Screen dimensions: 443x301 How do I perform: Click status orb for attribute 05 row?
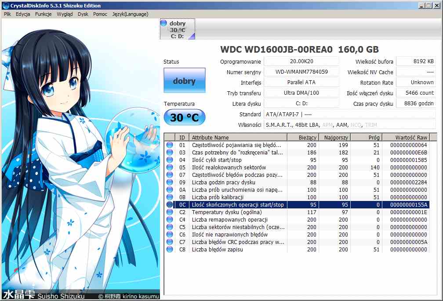click(x=170, y=167)
